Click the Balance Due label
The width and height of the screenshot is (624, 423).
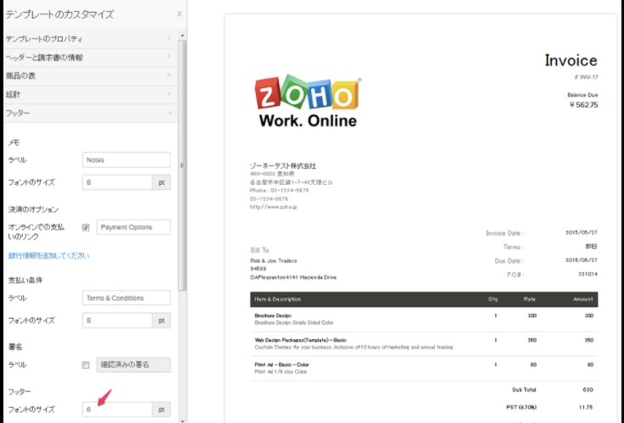pos(582,95)
